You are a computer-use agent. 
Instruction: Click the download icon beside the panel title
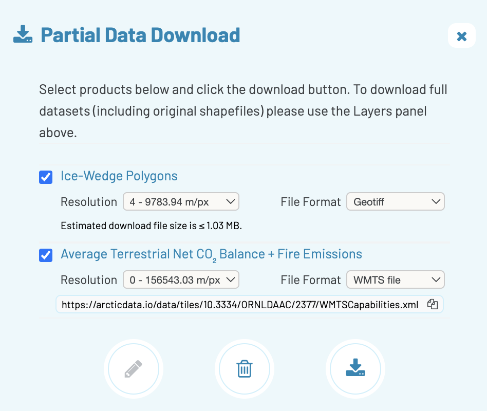pyautogui.click(x=23, y=35)
